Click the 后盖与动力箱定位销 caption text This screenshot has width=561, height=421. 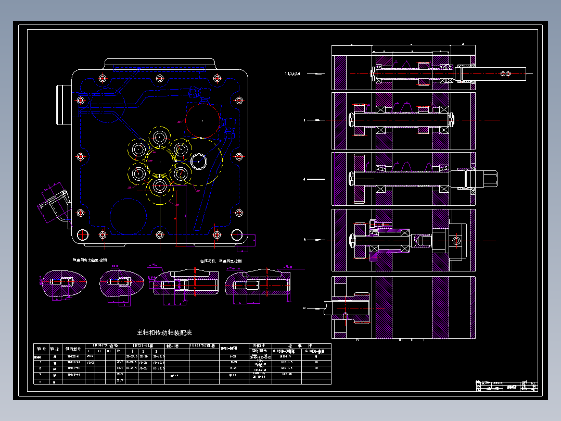(90, 260)
